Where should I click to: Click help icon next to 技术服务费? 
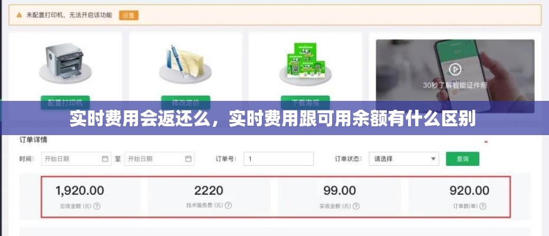[228, 205]
